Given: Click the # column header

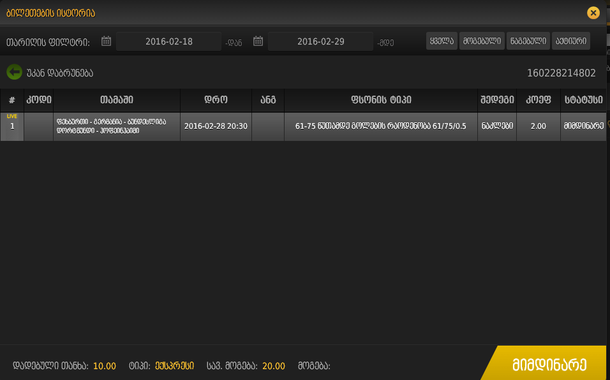Looking at the screenshot, I should point(12,100).
